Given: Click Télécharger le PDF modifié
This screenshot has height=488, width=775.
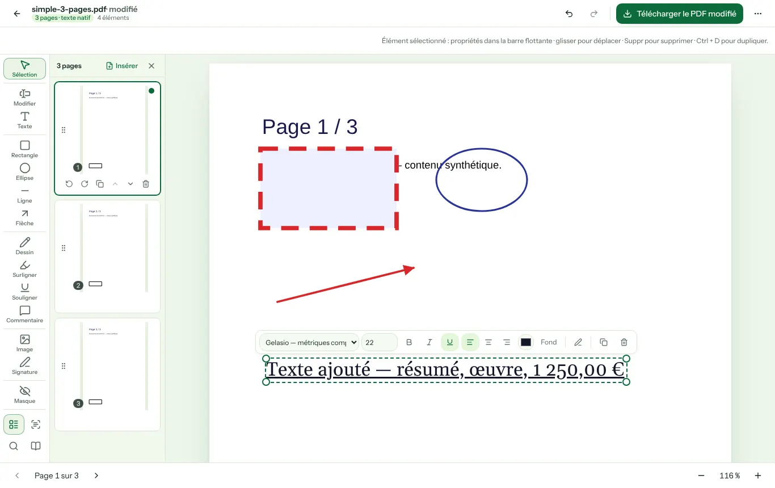Looking at the screenshot, I should pyautogui.click(x=680, y=14).
